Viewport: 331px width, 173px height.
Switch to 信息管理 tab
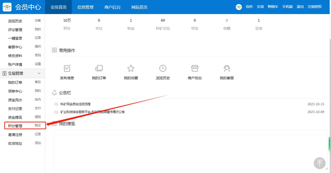85,7
